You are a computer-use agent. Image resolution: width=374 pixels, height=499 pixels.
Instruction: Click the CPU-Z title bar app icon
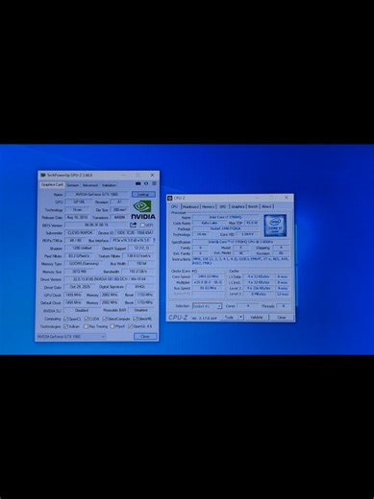pos(170,198)
